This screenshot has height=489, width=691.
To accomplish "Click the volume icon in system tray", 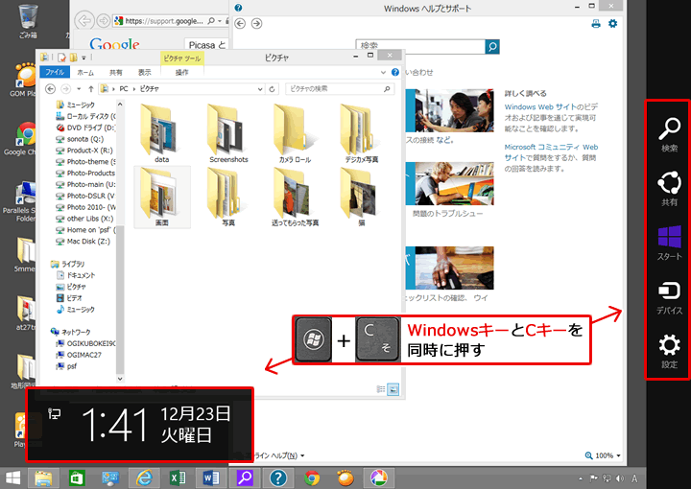I will 620,478.
